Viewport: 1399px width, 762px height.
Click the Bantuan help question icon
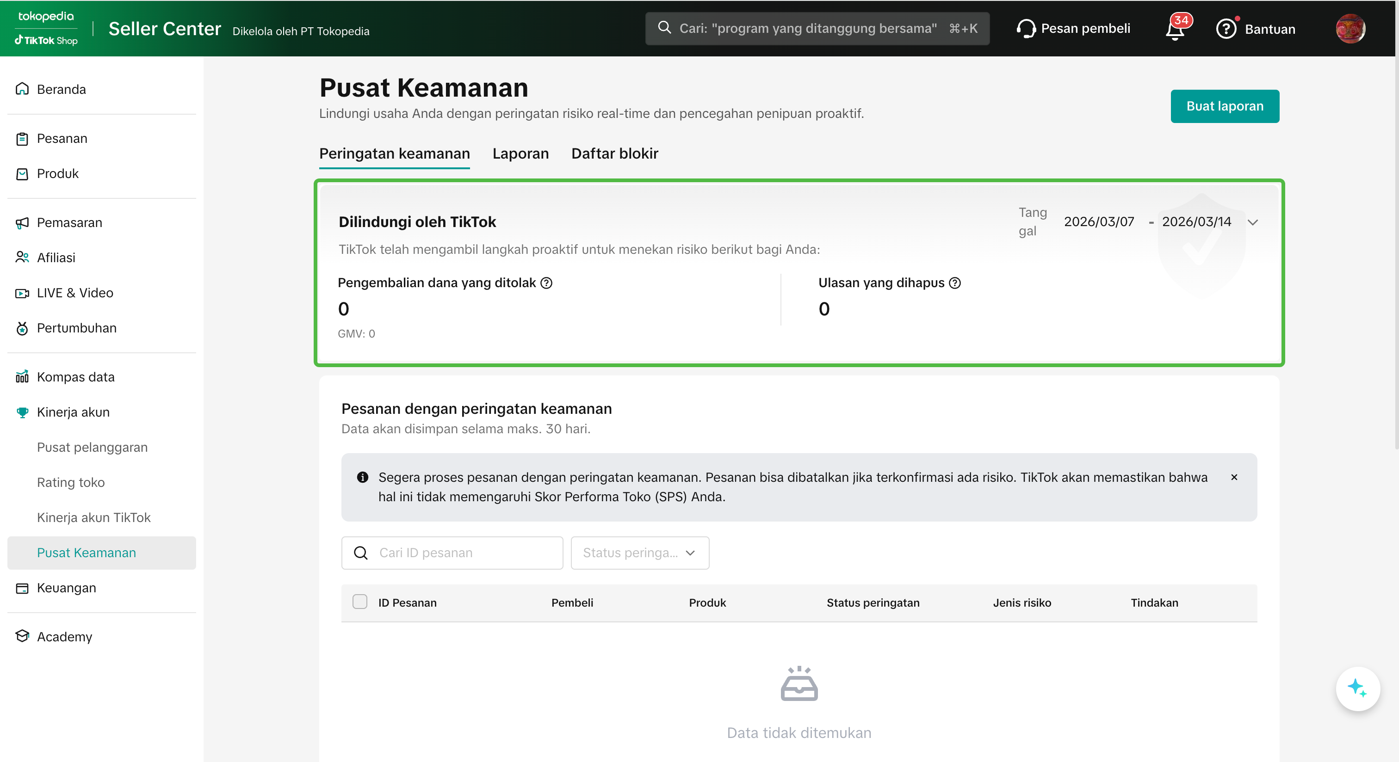1226,29
